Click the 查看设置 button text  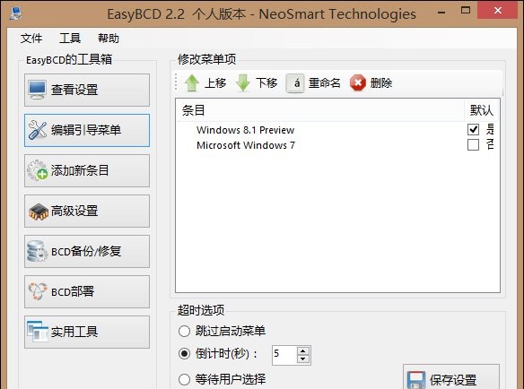pyautogui.click(x=74, y=90)
